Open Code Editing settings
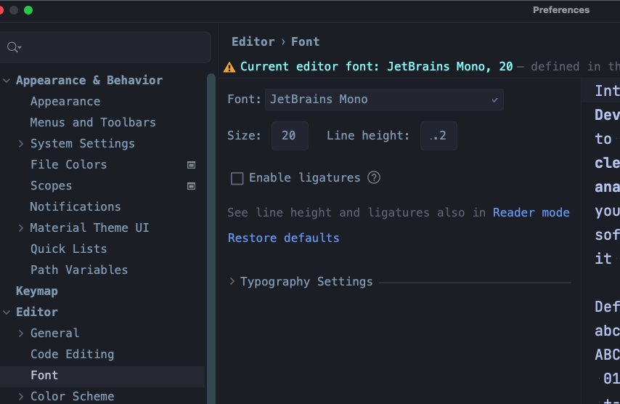 tap(73, 354)
